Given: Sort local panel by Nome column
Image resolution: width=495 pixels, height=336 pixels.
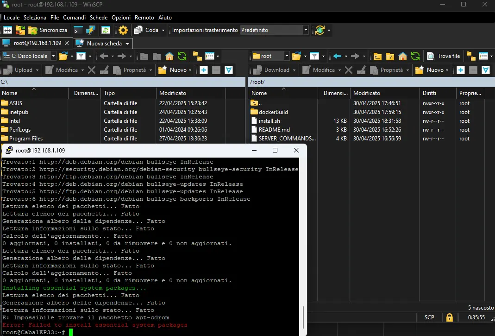Looking at the screenshot, I should (34, 93).
